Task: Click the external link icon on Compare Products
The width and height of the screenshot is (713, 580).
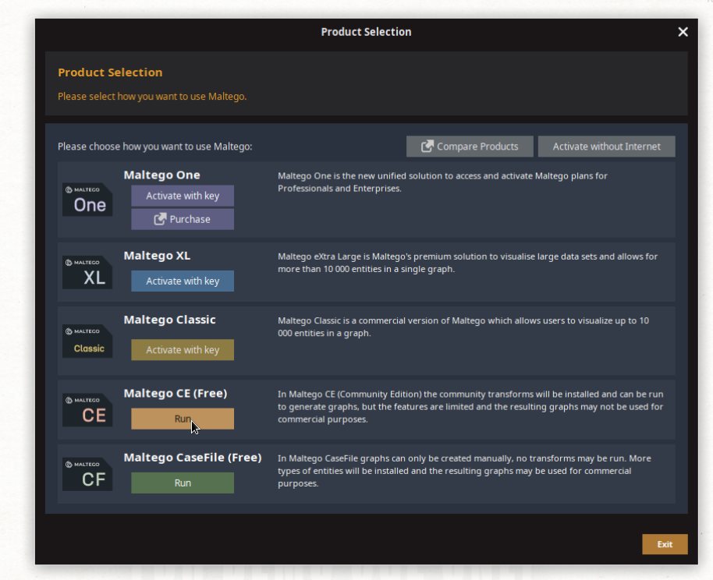Action: (427, 147)
